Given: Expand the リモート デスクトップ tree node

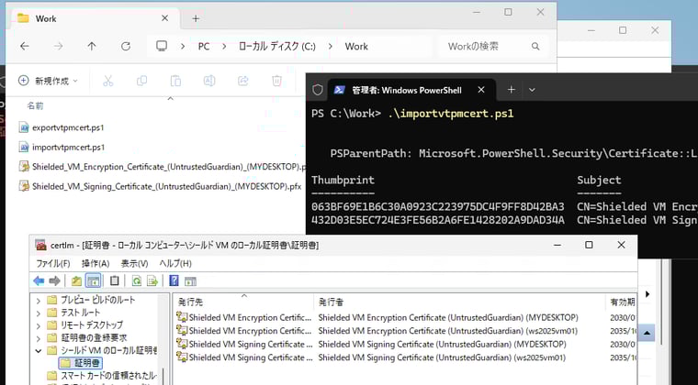Looking at the screenshot, I should tap(38, 324).
